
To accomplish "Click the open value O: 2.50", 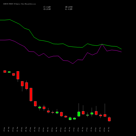I will (x=47, y=9).
